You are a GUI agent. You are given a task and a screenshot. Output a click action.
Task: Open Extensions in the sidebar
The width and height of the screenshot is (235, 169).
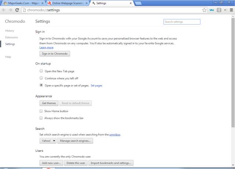(11, 37)
